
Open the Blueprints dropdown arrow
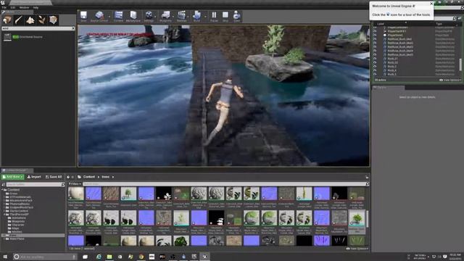[173, 17]
